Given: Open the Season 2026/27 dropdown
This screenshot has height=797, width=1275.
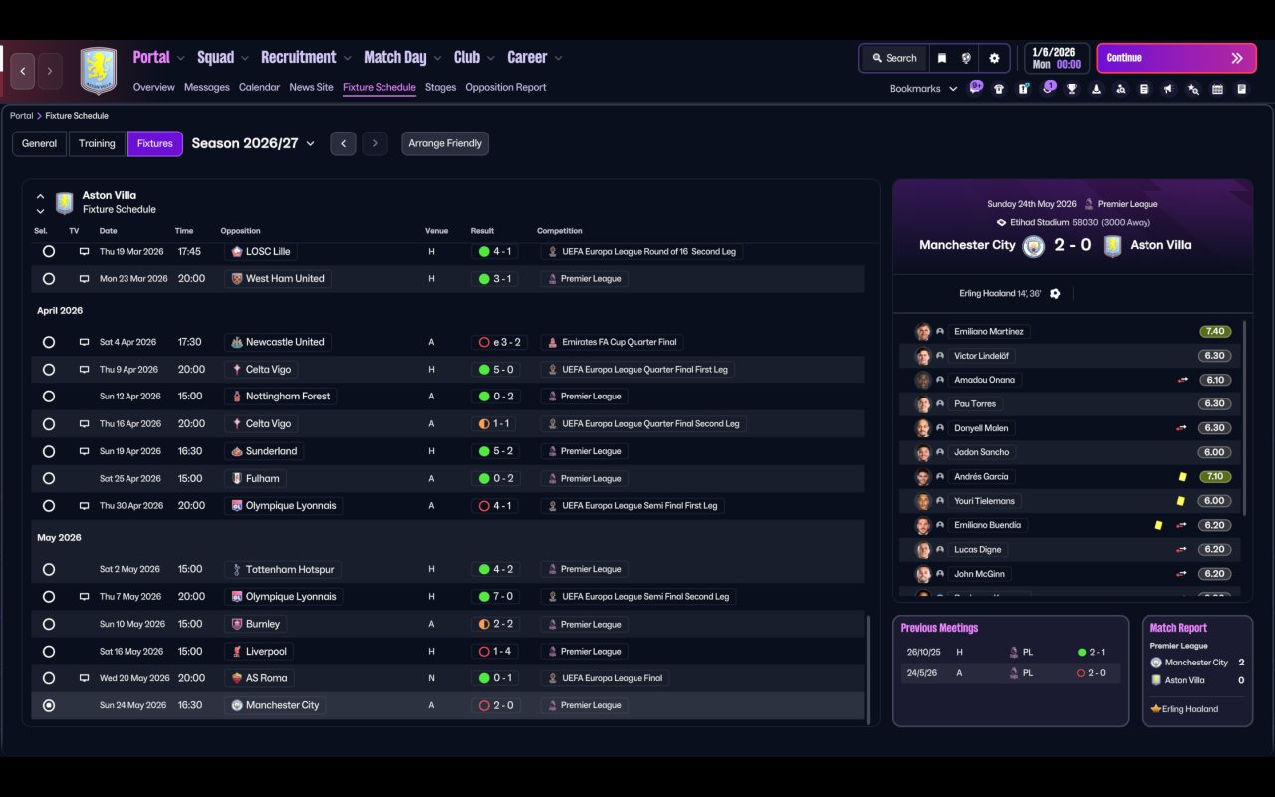Looking at the screenshot, I should [253, 143].
